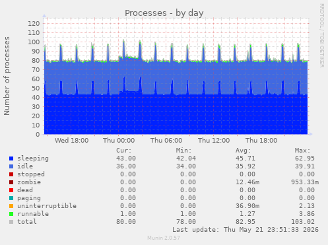Click the 'idle' legend label
Image resolution: width=328 pixels, height=245 pixels.
coord(25,166)
